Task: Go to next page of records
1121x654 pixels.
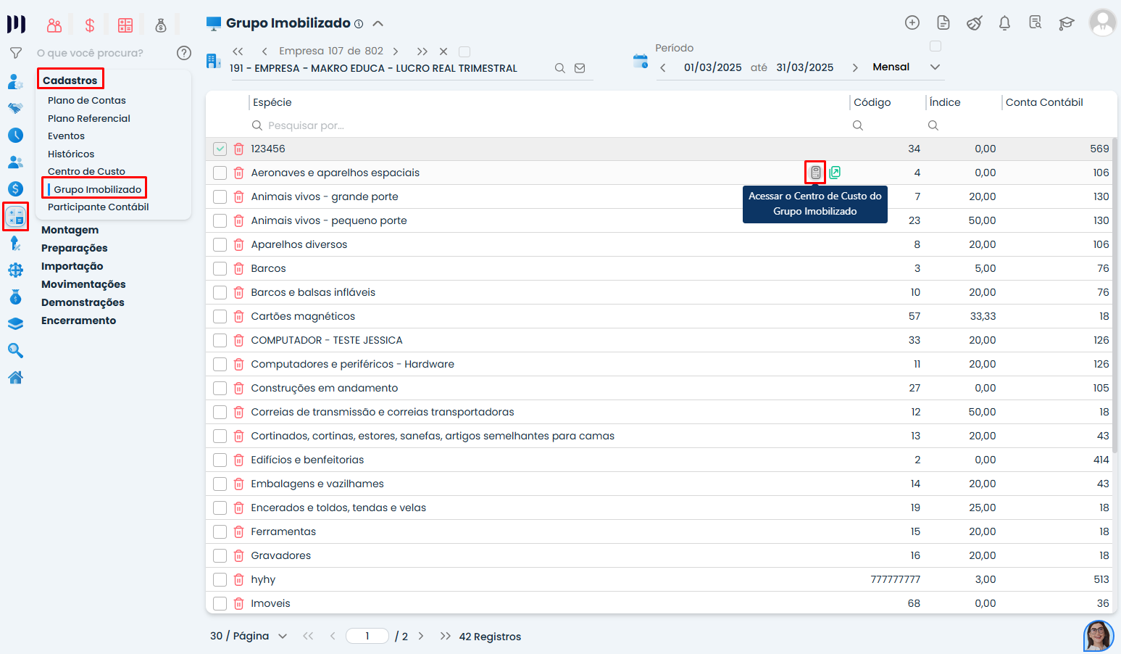Action: pos(421,636)
